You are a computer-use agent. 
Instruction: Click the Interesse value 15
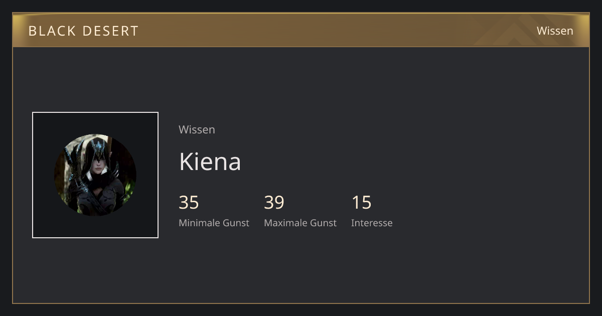tap(361, 203)
